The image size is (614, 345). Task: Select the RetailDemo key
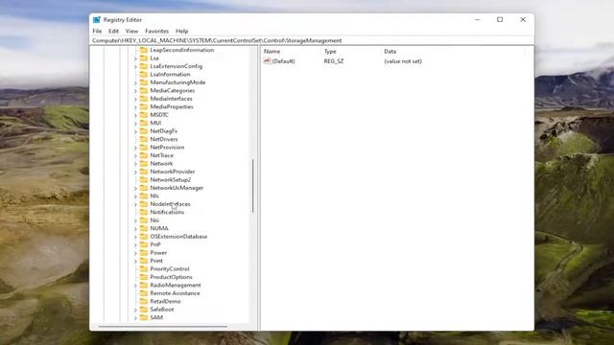click(165, 301)
